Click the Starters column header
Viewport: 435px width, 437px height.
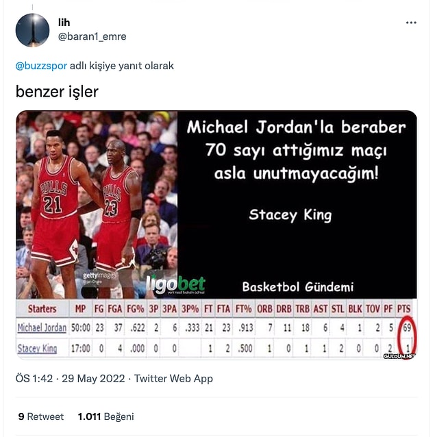tap(42, 309)
